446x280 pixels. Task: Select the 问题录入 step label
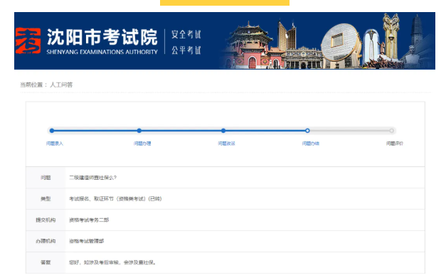coord(55,144)
